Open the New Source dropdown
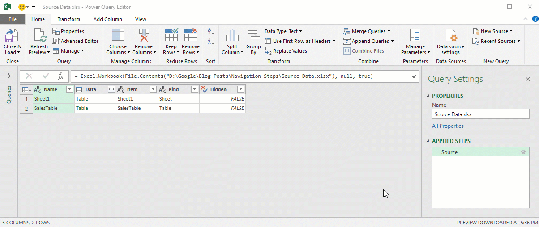The height and width of the screenshot is (227, 539). point(492,31)
